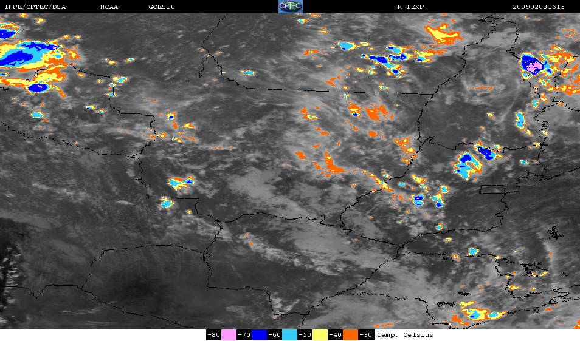Select the yellow -50 legend swatch
The width and height of the screenshot is (580, 341).
320,335
